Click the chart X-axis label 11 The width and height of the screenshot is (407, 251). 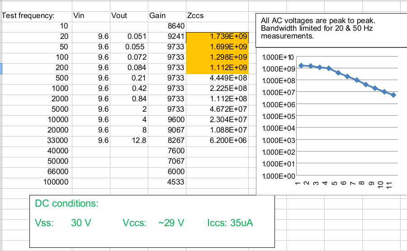pos(389,185)
